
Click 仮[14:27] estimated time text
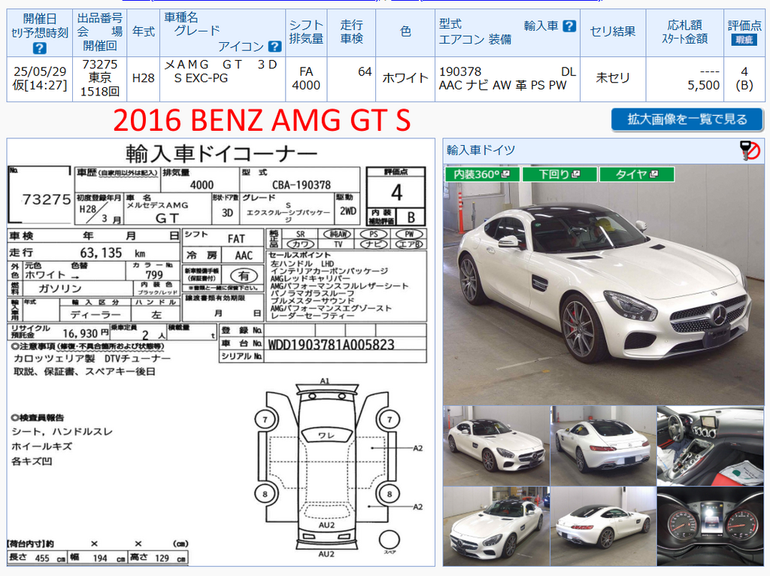tap(40, 85)
